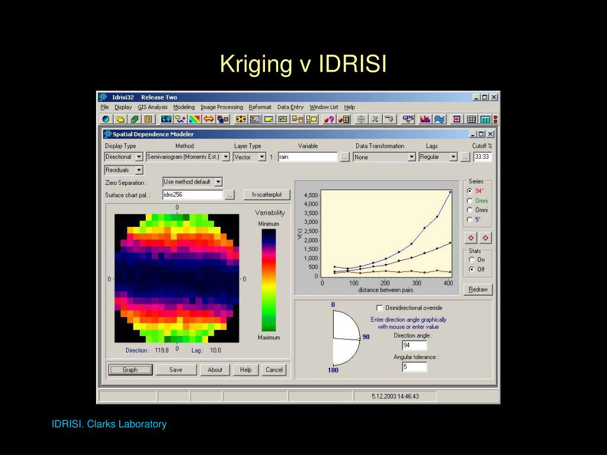Click the Cancel button
The image size is (607, 455).
[x=274, y=370]
